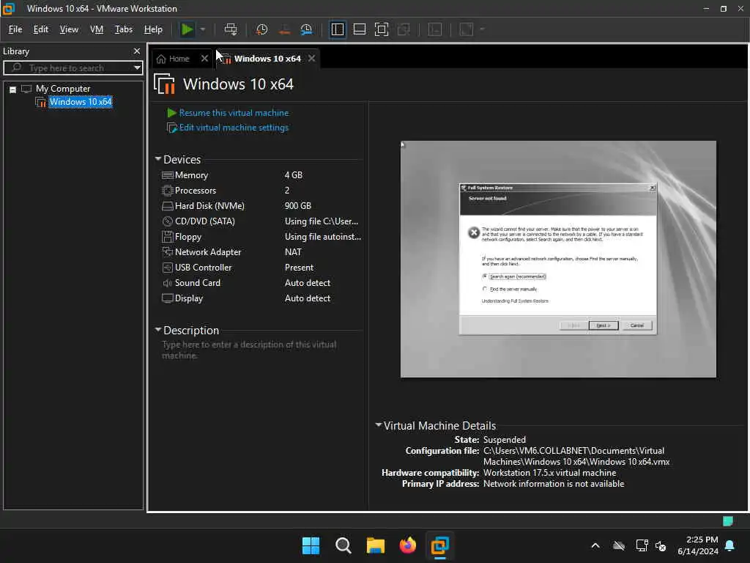Open the stretch guest dropdown arrow
Image resolution: width=750 pixels, height=563 pixels.
tap(482, 29)
